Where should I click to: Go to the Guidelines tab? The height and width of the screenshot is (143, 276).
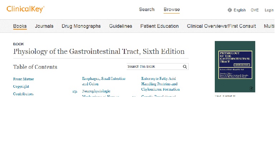tap(121, 26)
